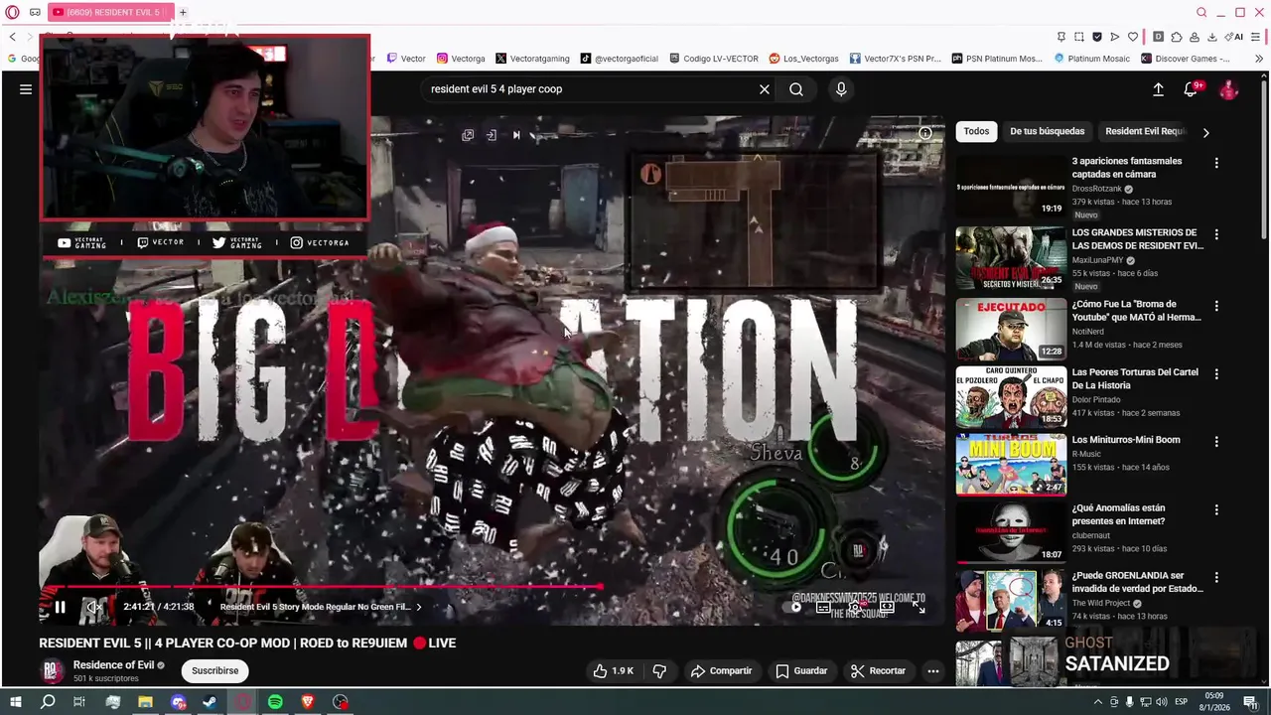Open options for '¿Puede GROENLANDIA' video
Image resolution: width=1271 pixels, height=715 pixels.
(1216, 577)
